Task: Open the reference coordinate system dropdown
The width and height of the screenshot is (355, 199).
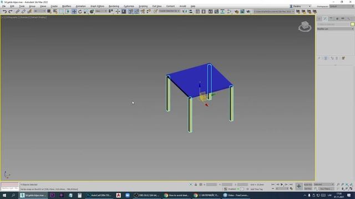Action: click(101, 11)
